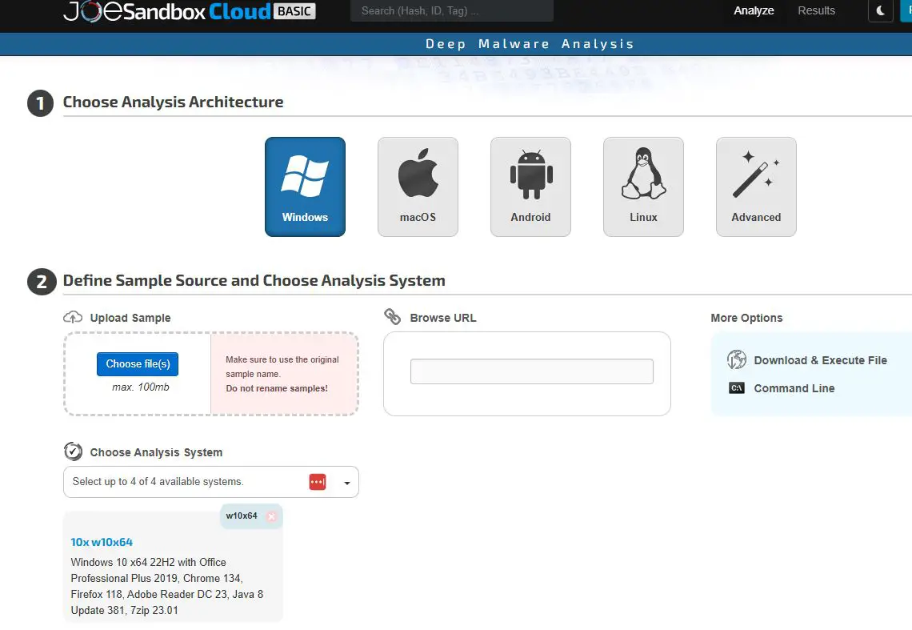Open the Advanced architecture option
The image size is (912, 630).
point(755,187)
